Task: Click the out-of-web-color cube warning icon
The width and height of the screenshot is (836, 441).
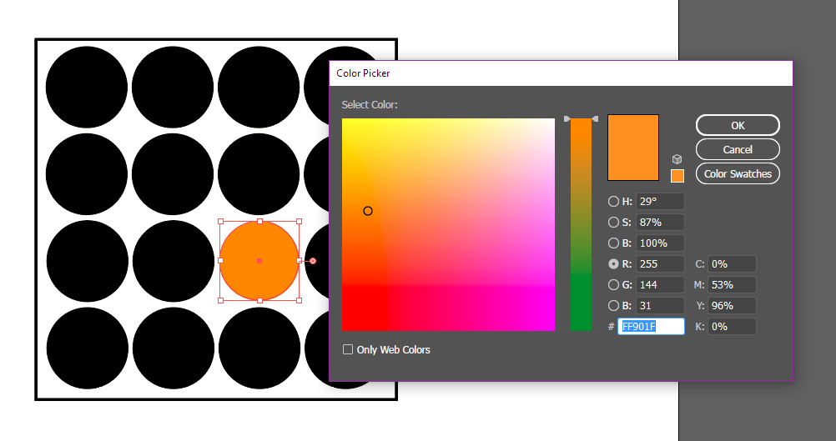Action: pyautogui.click(x=677, y=159)
